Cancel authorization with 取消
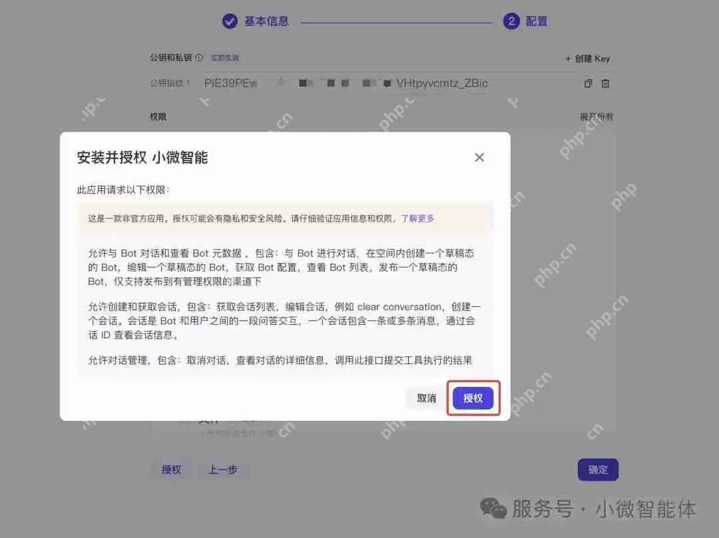The height and width of the screenshot is (538, 719). (x=425, y=398)
